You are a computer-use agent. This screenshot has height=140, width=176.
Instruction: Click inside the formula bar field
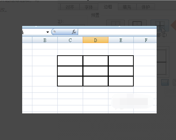(x=117, y=32)
